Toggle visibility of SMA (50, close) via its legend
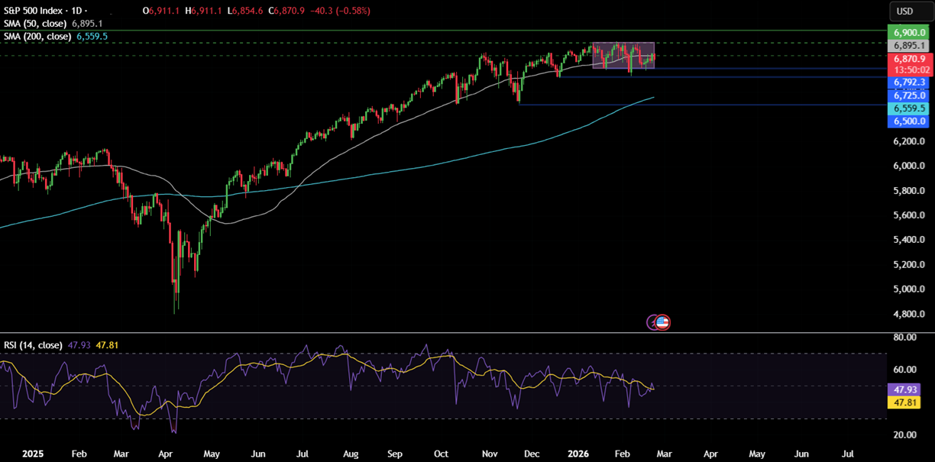The height and width of the screenshot is (462, 935). point(34,24)
